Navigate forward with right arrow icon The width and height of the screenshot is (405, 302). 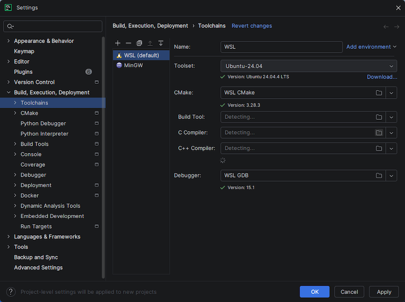pos(397,27)
